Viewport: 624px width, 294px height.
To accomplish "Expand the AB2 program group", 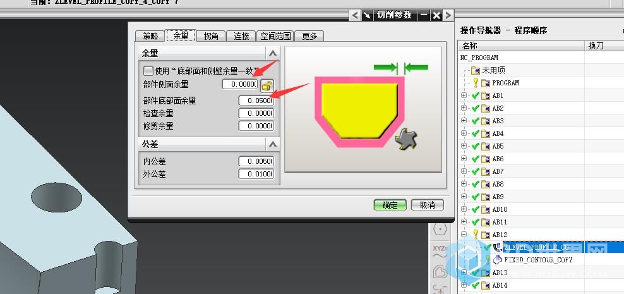I will (464, 108).
